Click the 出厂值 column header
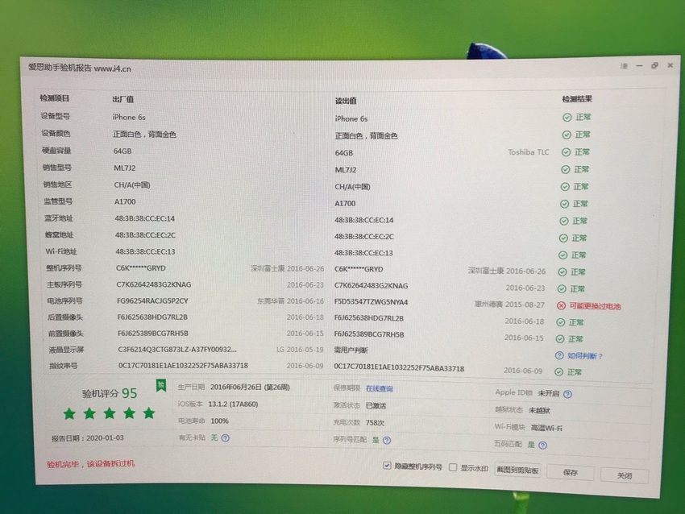685x514 pixels. (x=122, y=100)
